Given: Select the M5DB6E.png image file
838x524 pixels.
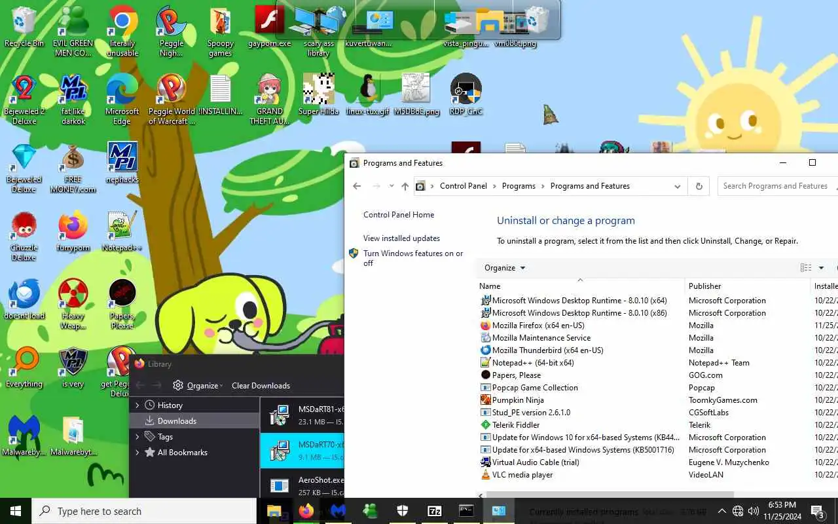Looking at the screenshot, I should (416, 95).
